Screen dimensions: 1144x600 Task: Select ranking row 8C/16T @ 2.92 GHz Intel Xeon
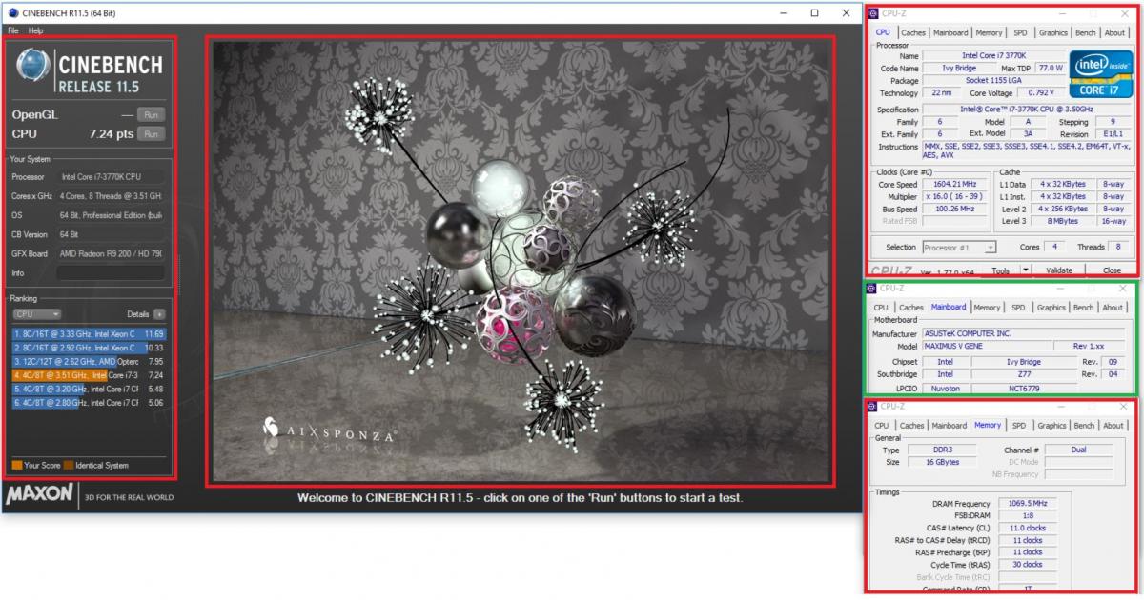tap(89, 349)
